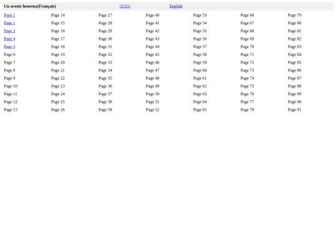This screenshot has width=336, height=252.
Task: Click the 'Page 68' entry
Action: click(x=247, y=31)
